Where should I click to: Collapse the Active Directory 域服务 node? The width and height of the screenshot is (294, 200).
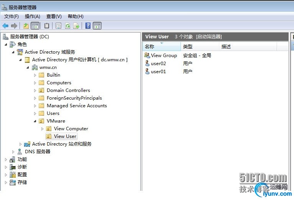click(x=13, y=52)
